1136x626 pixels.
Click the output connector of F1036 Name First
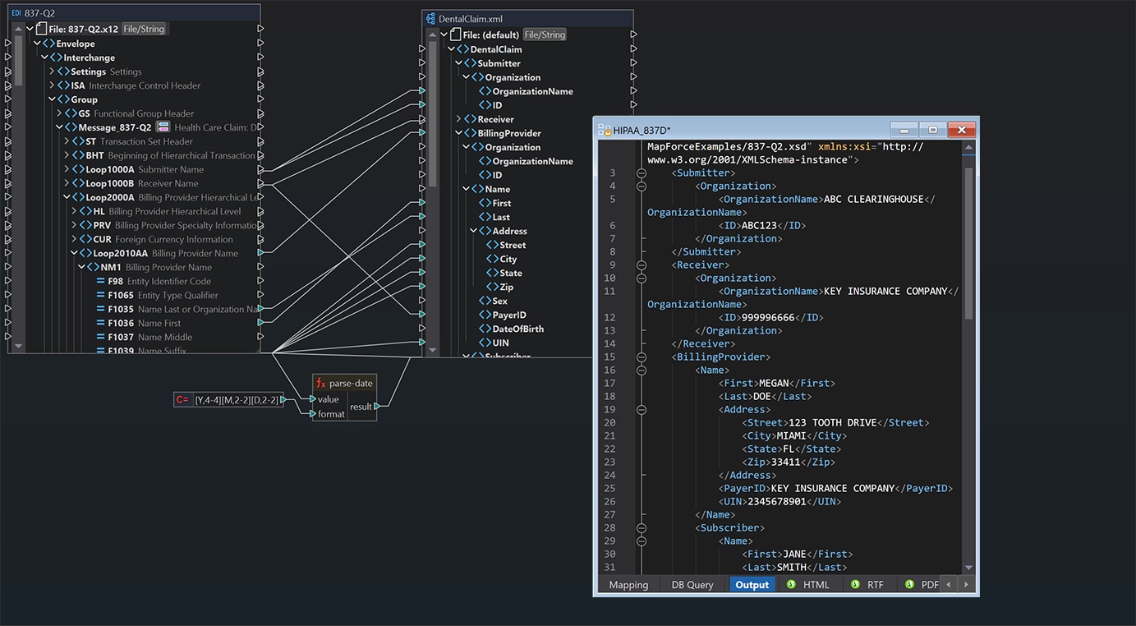(260, 323)
